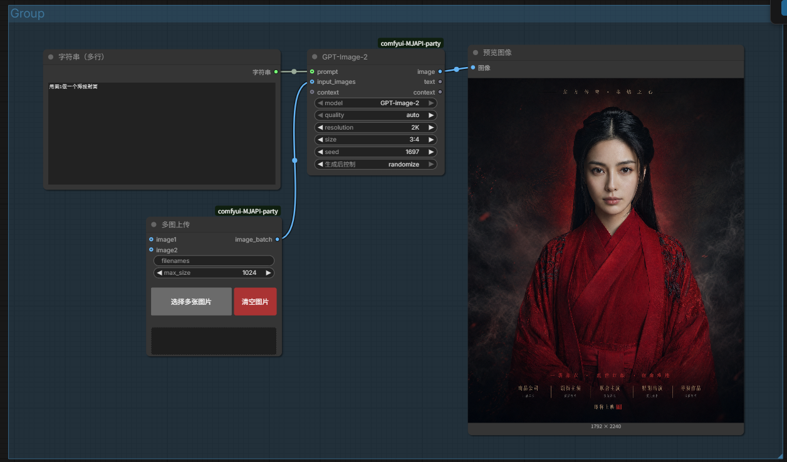Click the link midpoint dot between 字符串 and prompt

click(x=294, y=71)
